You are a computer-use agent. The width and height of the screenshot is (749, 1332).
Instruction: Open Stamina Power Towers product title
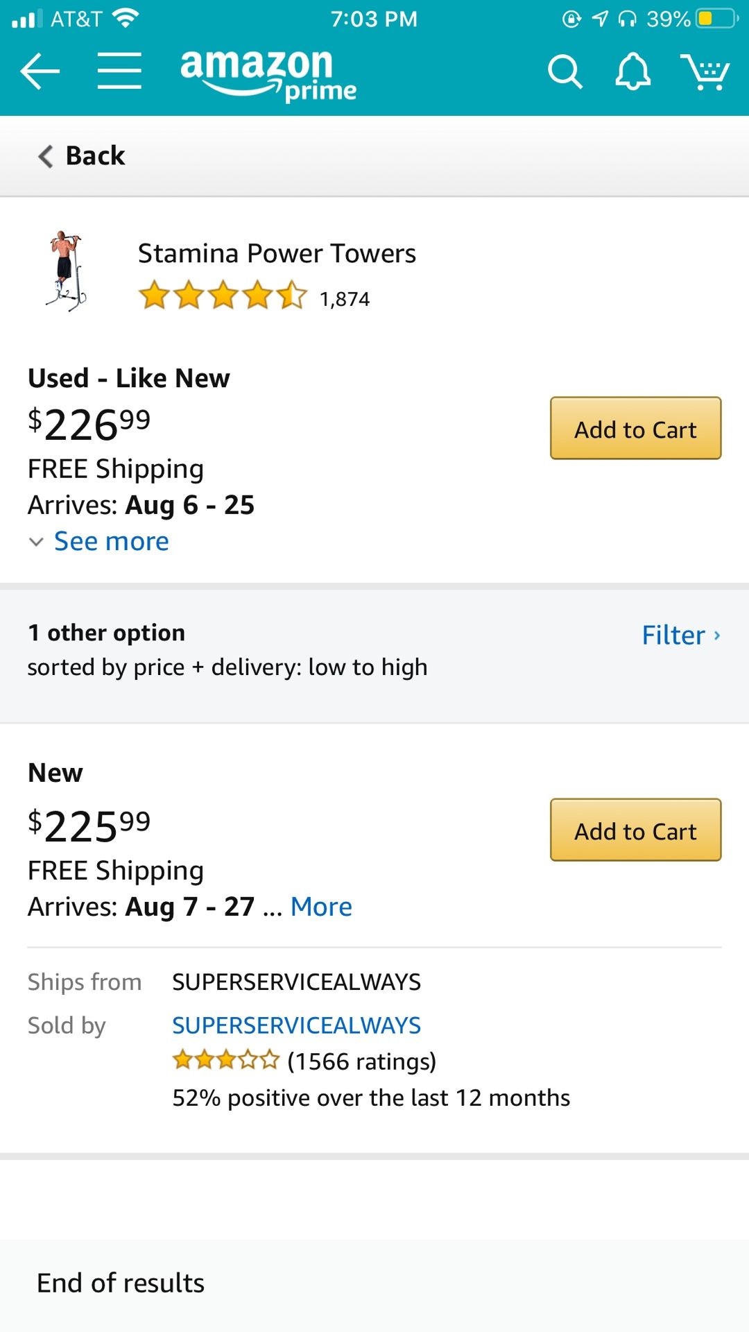pos(277,254)
